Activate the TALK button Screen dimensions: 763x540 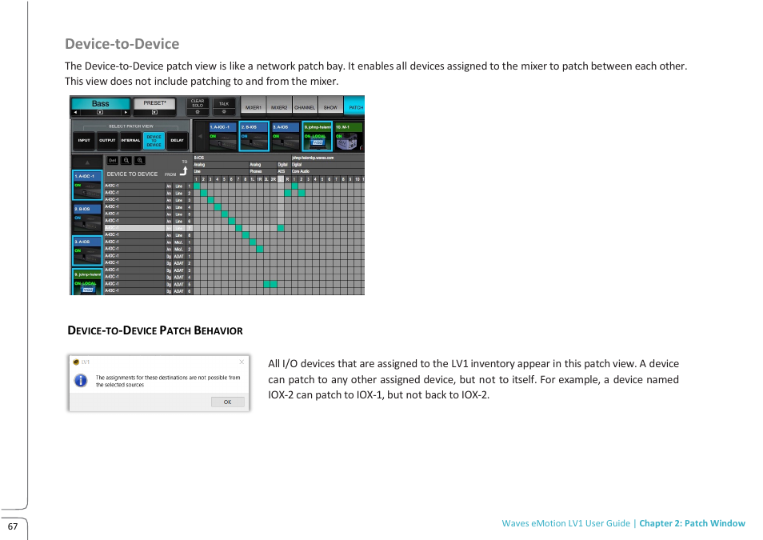(224, 104)
